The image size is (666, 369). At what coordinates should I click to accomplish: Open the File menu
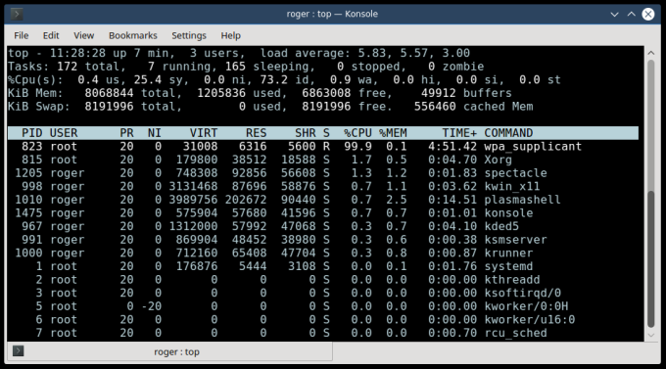click(22, 35)
